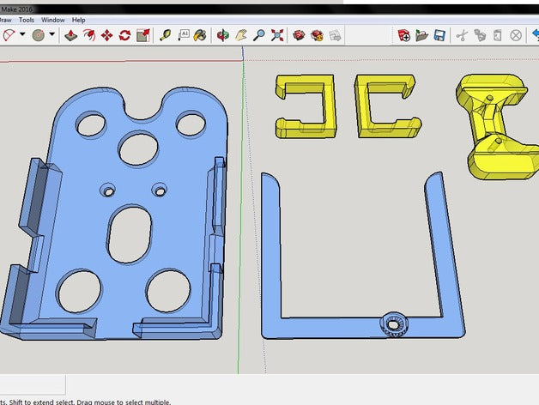Click the Zoom Extents tool
Viewport: 539px width, 405px height.
click(277, 35)
